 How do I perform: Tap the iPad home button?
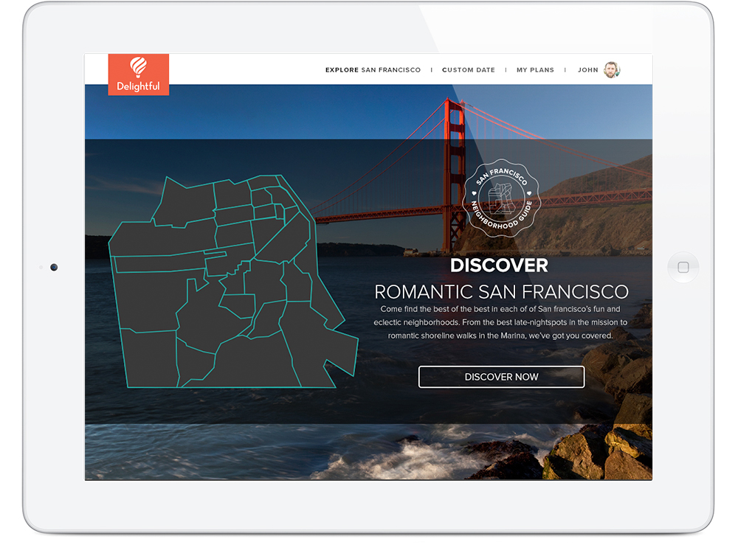pyautogui.click(x=683, y=267)
